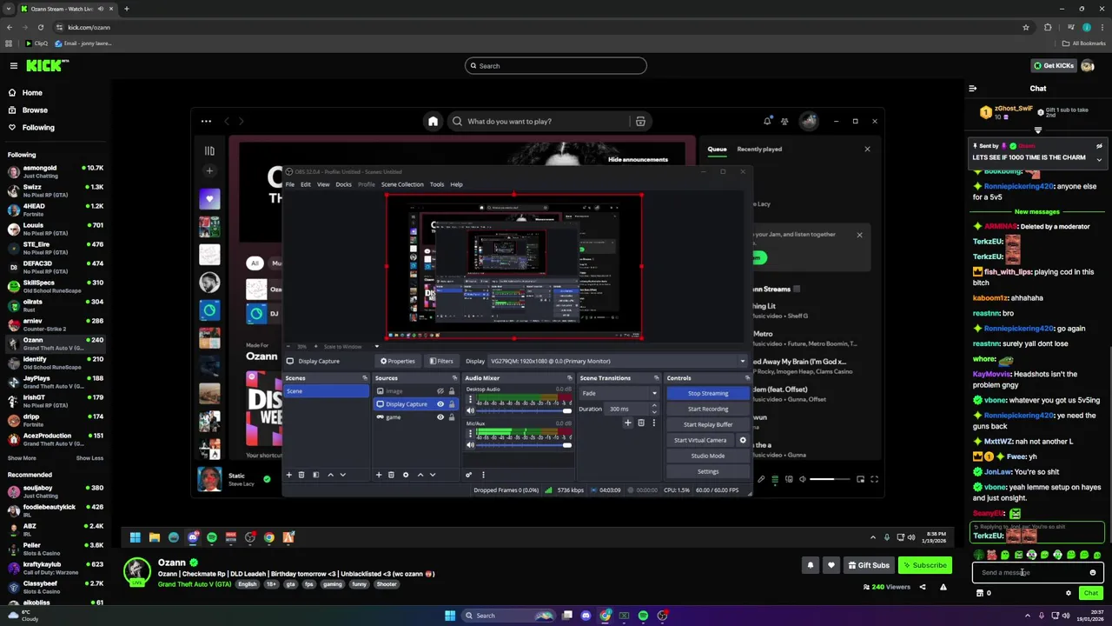Open Spotify from the Windows taskbar
This screenshot has height=626, width=1112.
(643, 616)
